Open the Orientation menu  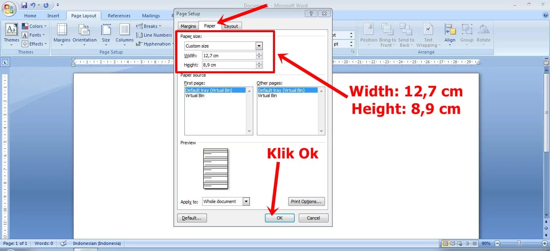coord(85,35)
